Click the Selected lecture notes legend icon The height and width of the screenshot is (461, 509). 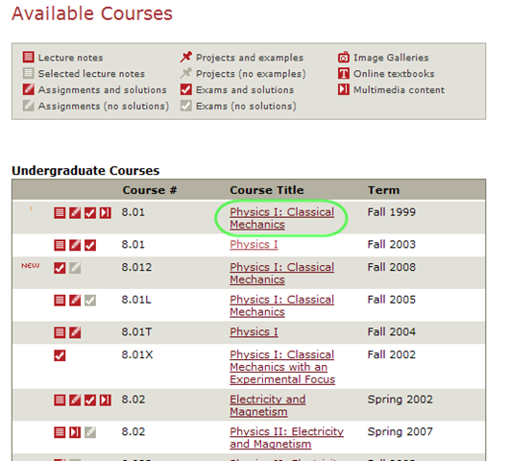[29, 73]
